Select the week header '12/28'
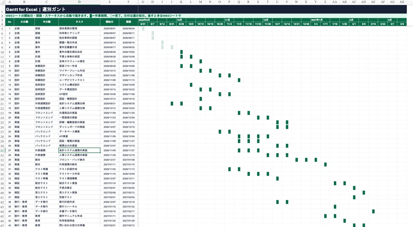This screenshot has width=413, height=227. pyautogui.click(x=306, y=24)
